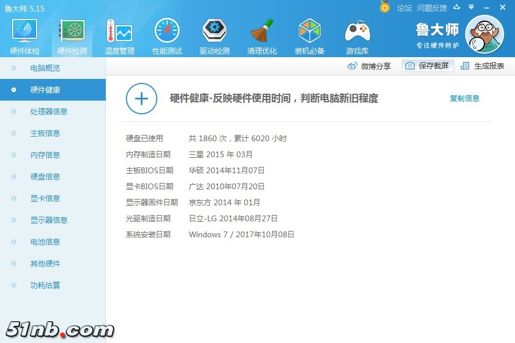Viewport: 515px width, 343px height.
Task: Select 其他硬件 in sidebar
Action: 53,264
